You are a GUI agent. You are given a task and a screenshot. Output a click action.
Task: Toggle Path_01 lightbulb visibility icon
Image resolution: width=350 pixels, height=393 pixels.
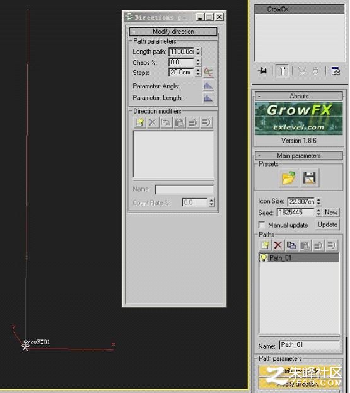(264, 257)
